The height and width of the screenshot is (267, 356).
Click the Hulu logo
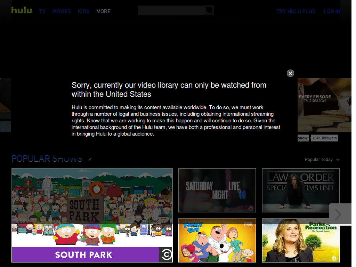coord(21,10)
